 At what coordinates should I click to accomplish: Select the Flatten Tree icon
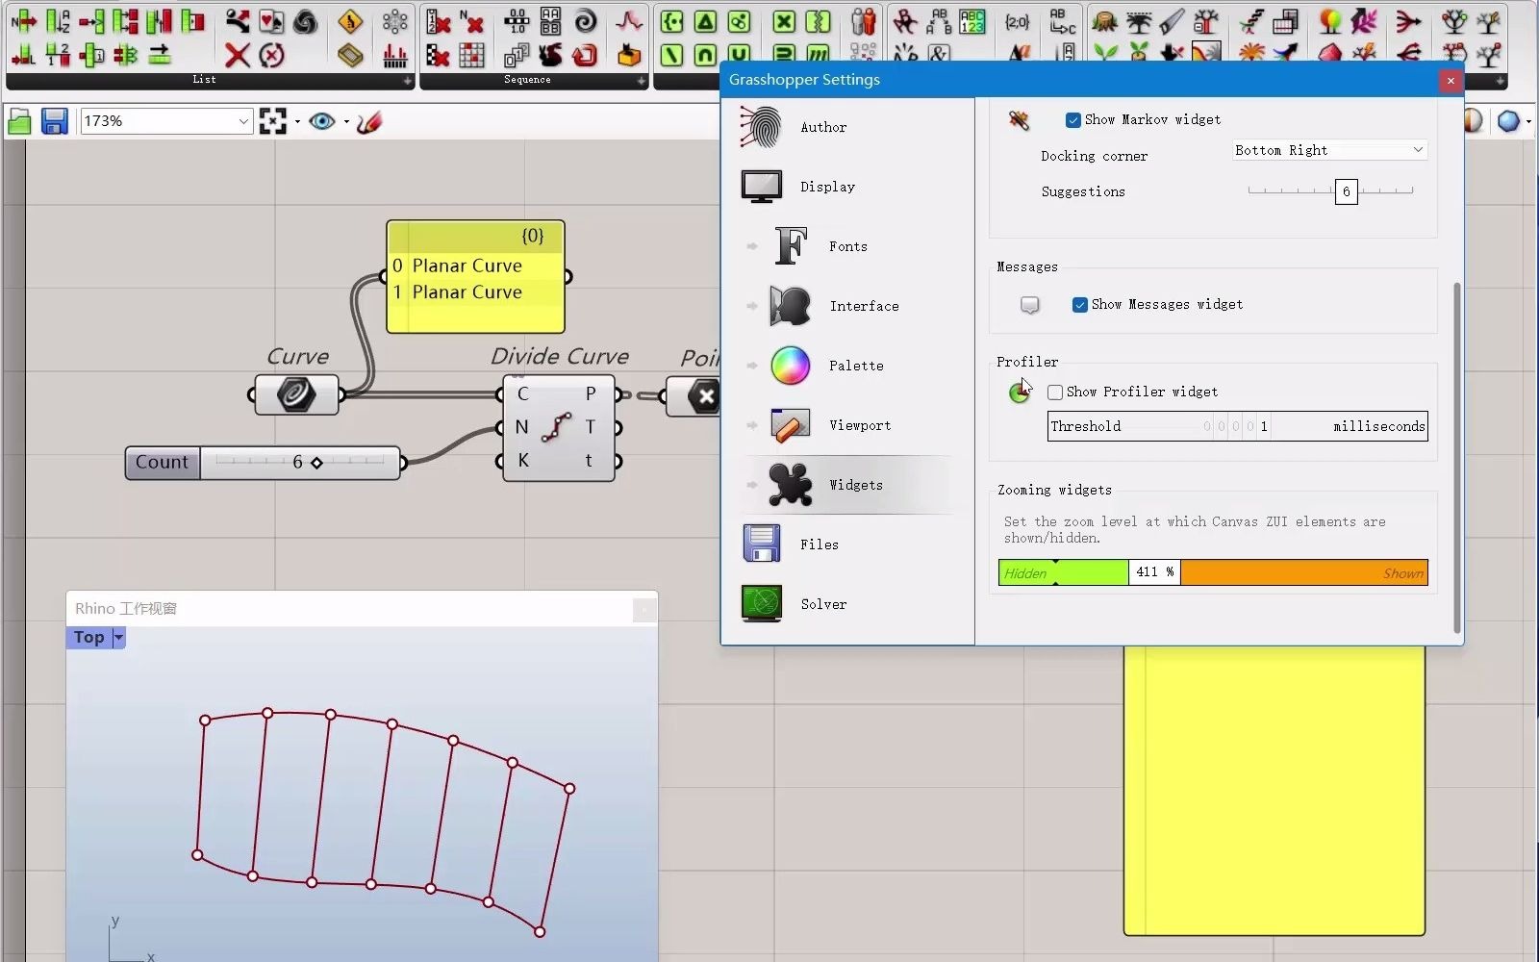click(1138, 21)
